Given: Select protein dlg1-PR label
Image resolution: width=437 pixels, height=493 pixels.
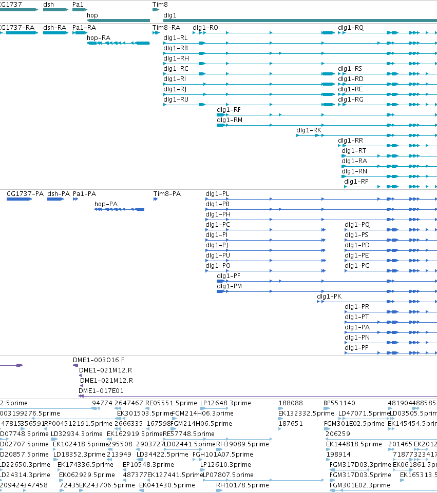Looking at the screenshot, I should click(357, 307).
